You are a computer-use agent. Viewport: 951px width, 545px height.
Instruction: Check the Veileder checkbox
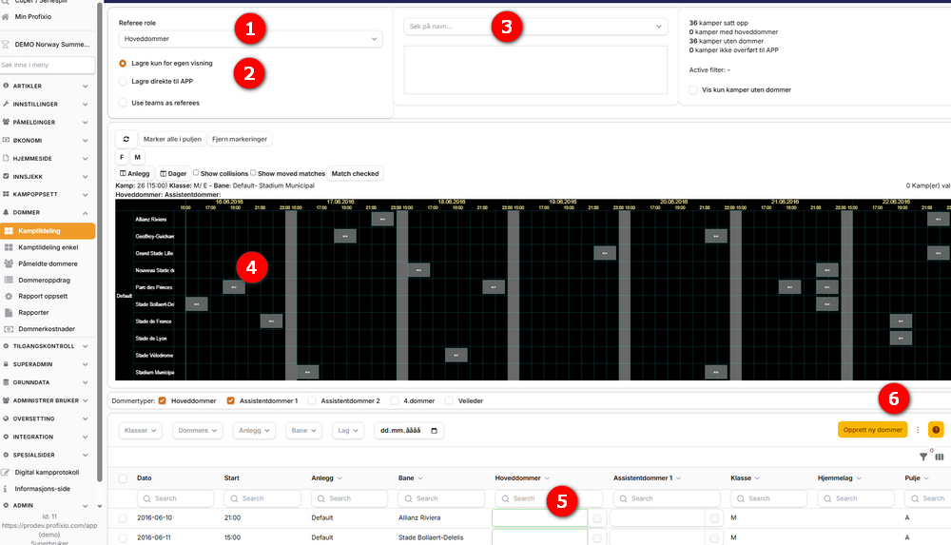point(450,400)
